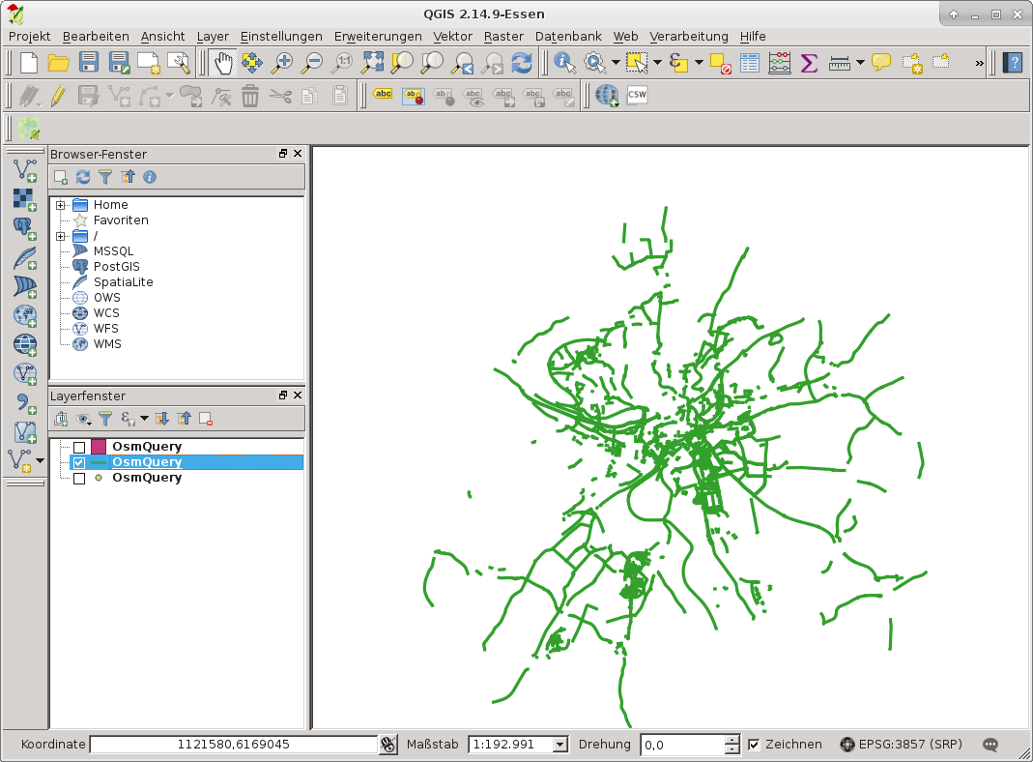Click the pink polygon layer color swatch
Viewport: 1033px width, 762px height.
[x=99, y=448]
